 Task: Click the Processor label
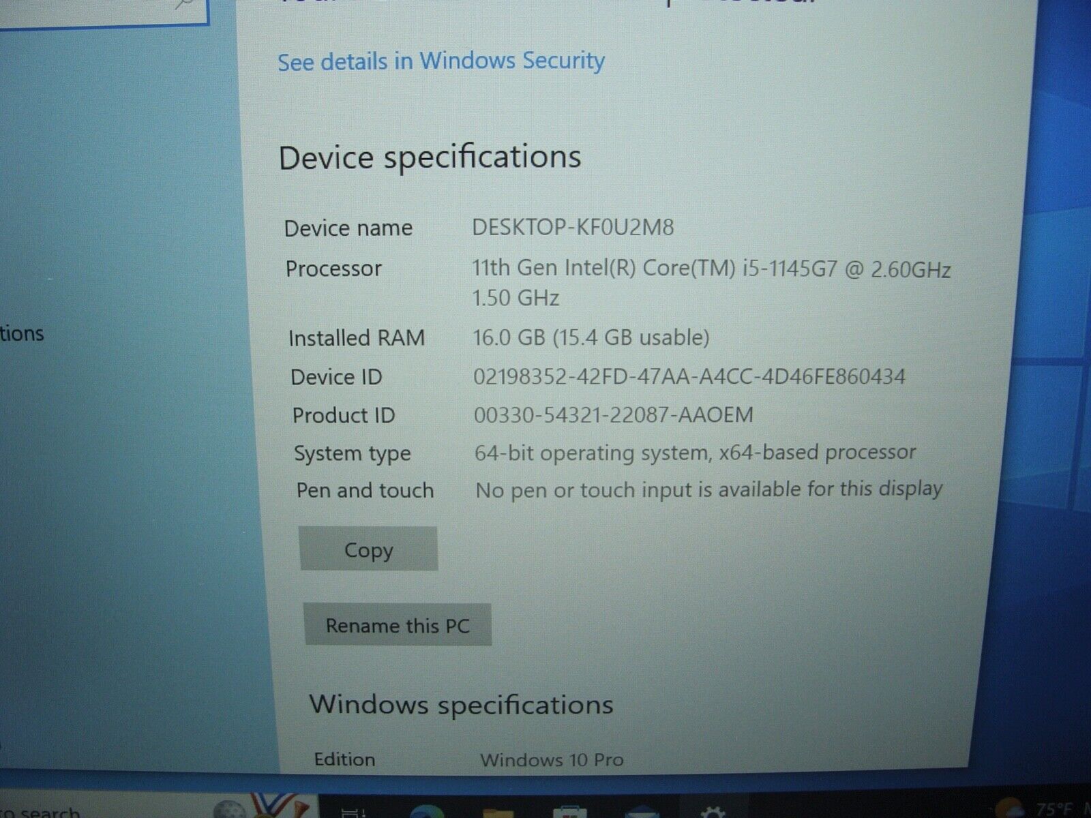pos(333,269)
